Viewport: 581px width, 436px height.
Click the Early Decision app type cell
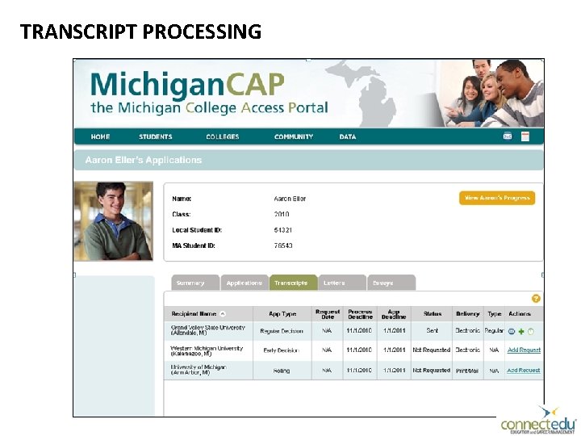(x=281, y=350)
